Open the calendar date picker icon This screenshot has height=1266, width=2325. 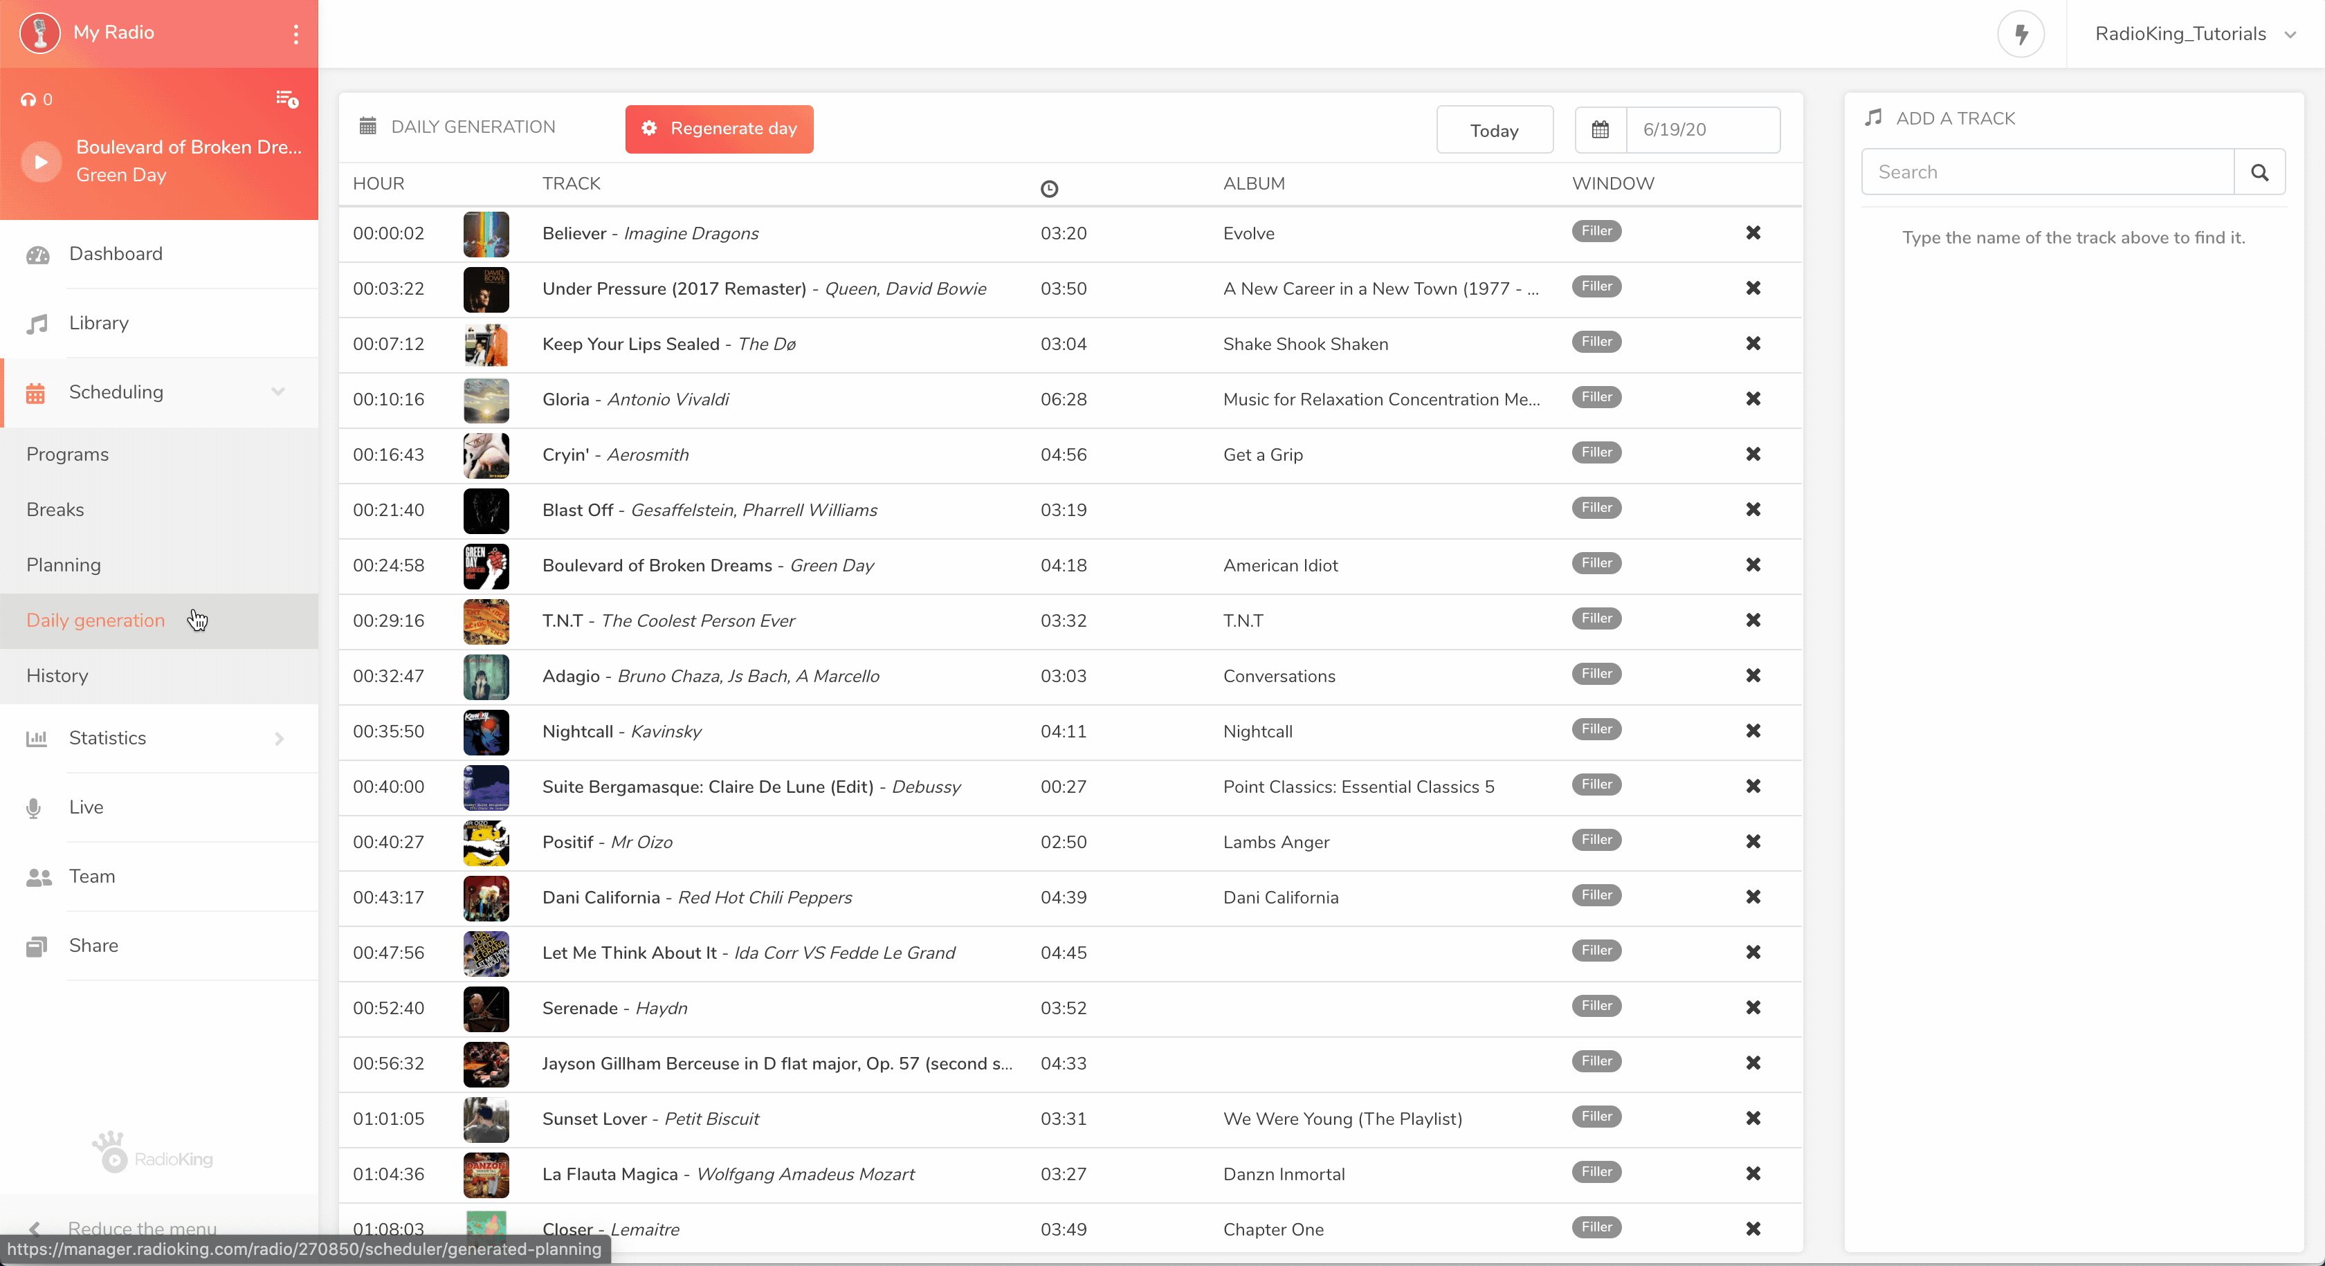[1601, 130]
